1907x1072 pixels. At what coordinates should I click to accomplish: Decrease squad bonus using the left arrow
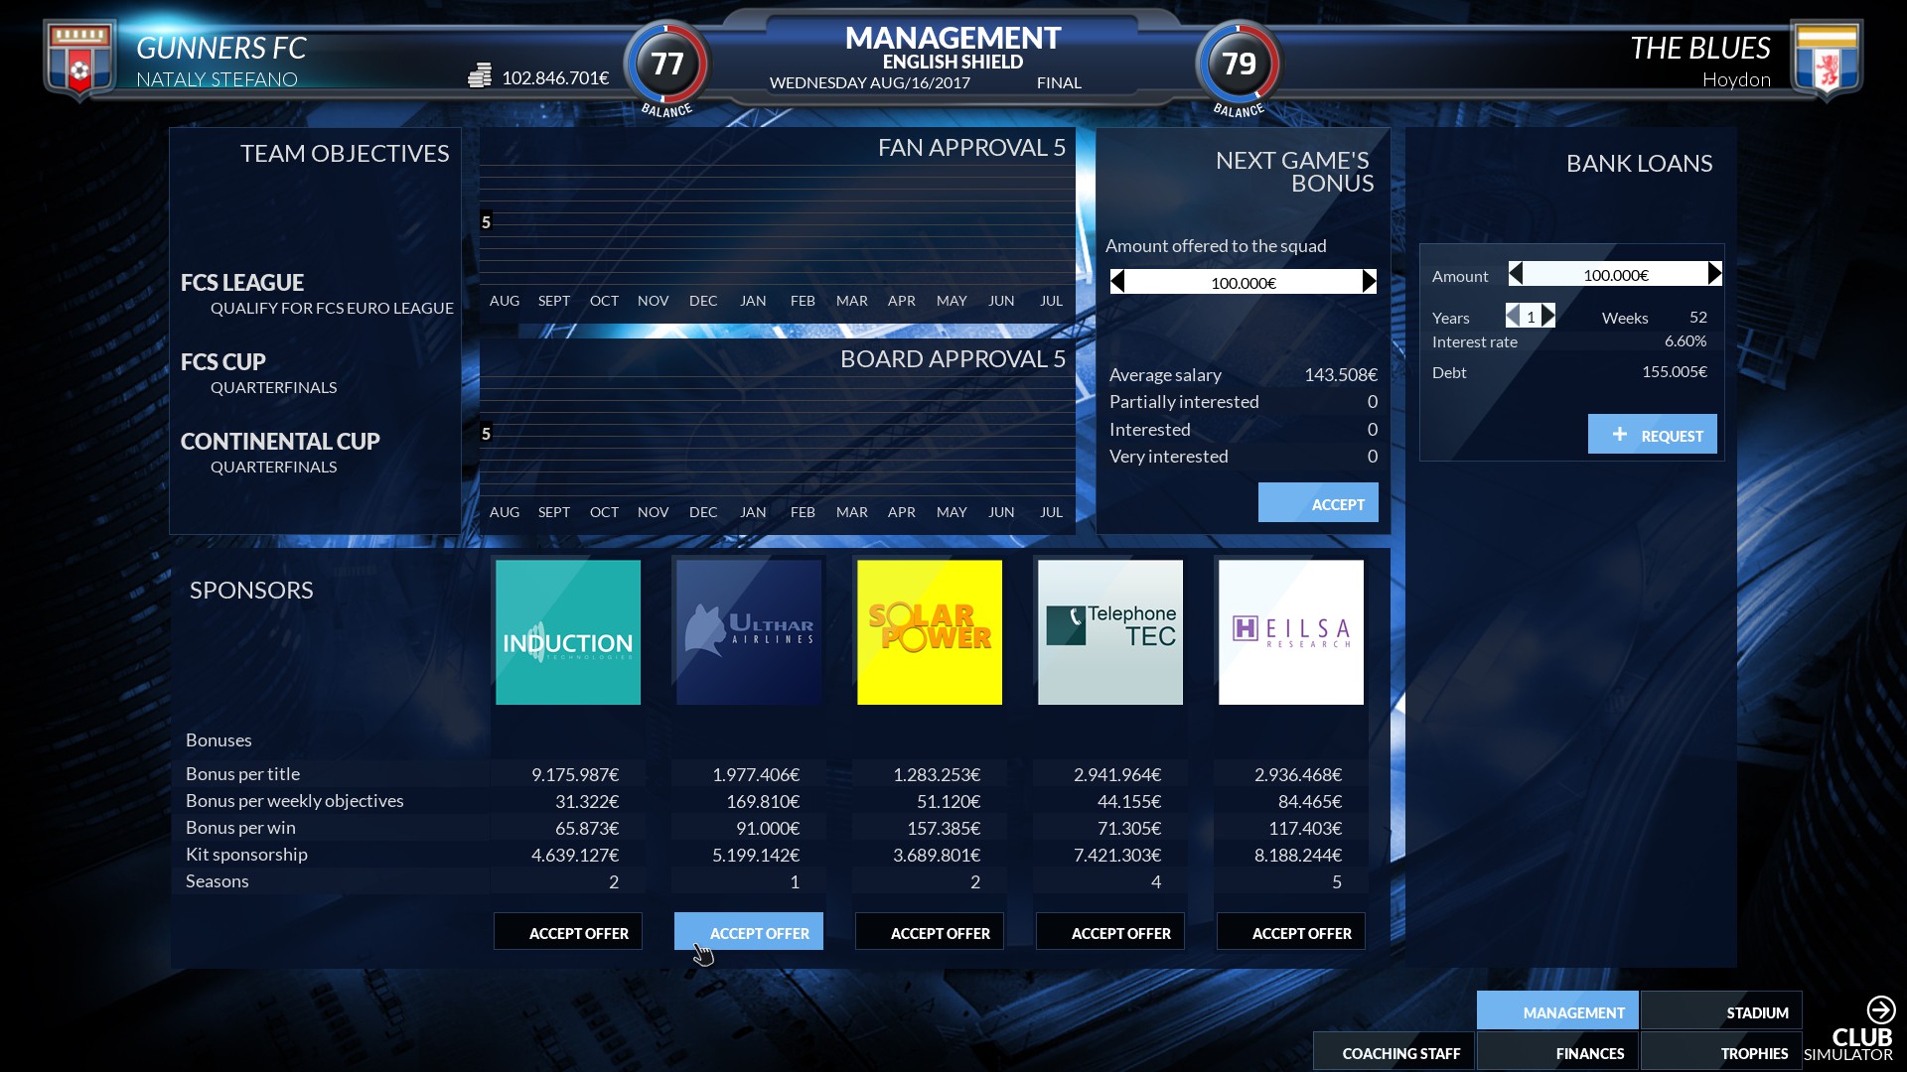[1119, 281]
